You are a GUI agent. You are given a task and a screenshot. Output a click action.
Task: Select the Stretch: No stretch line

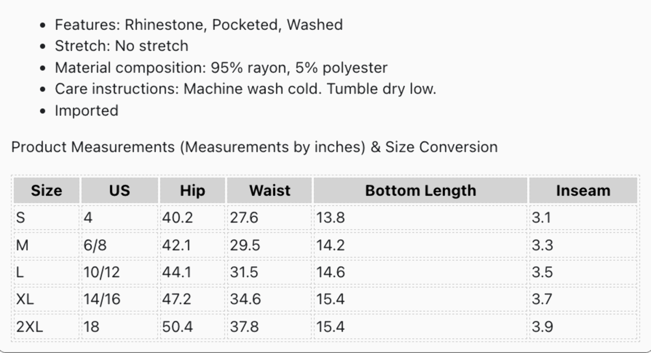coord(122,46)
